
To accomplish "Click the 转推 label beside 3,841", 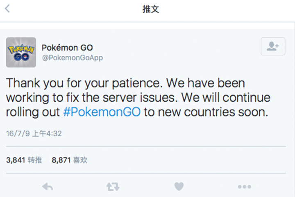I will point(35,160).
